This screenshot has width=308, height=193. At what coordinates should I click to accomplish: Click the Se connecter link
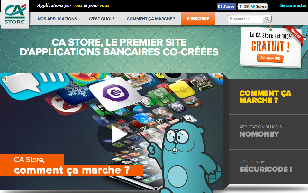point(293,5)
